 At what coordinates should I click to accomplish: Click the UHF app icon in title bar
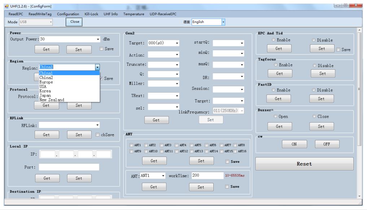[6, 5]
